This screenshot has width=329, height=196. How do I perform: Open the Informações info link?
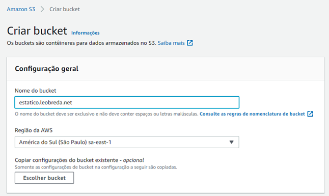point(85,33)
